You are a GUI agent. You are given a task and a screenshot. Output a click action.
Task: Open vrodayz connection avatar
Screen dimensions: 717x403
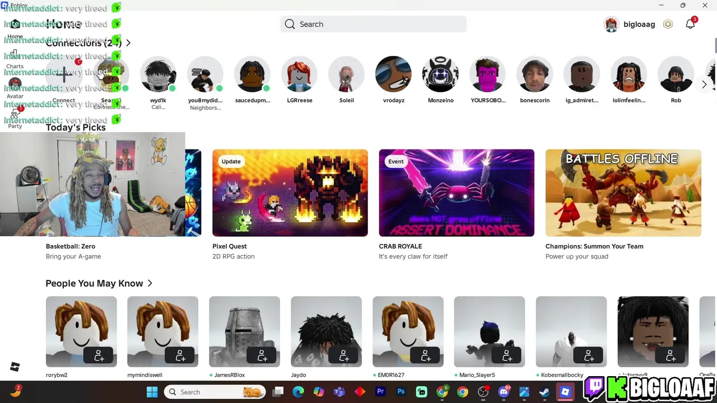(394, 74)
